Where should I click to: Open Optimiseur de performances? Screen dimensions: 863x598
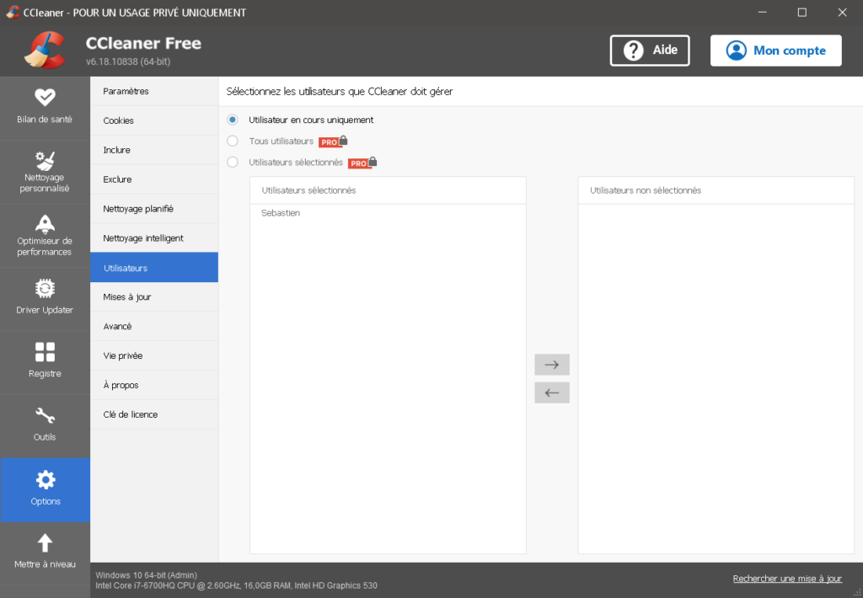pyautogui.click(x=46, y=236)
